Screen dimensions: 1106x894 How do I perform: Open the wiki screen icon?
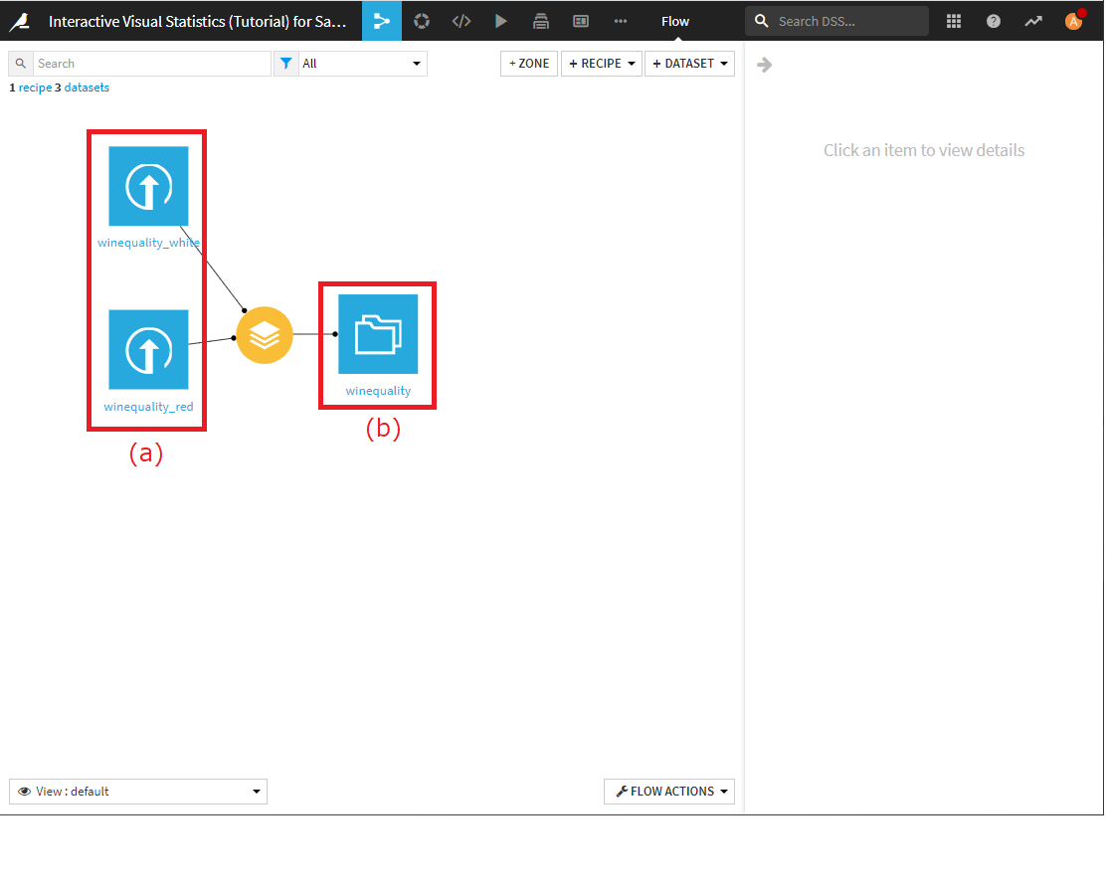coord(581,21)
